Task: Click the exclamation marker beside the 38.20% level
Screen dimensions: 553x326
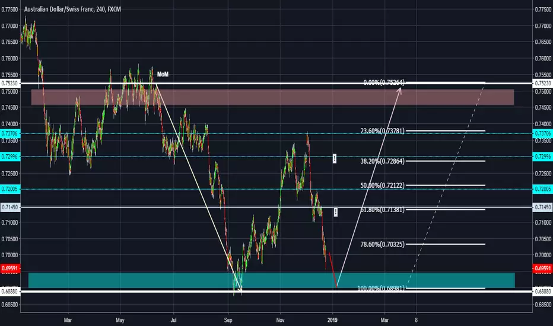Action: tap(334, 159)
